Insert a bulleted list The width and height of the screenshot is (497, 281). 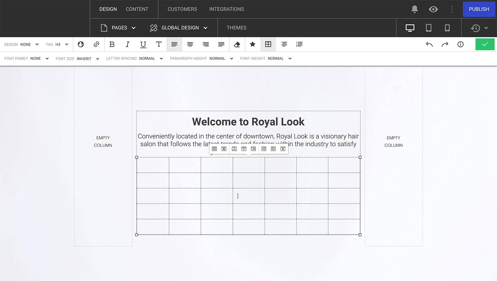click(x=284, y=44)
